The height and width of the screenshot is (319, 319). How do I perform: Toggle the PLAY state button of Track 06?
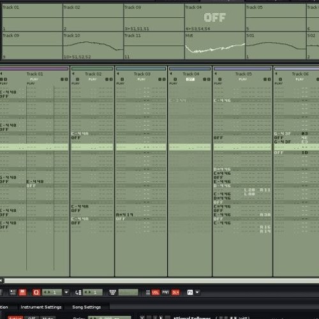click(300, 79)
